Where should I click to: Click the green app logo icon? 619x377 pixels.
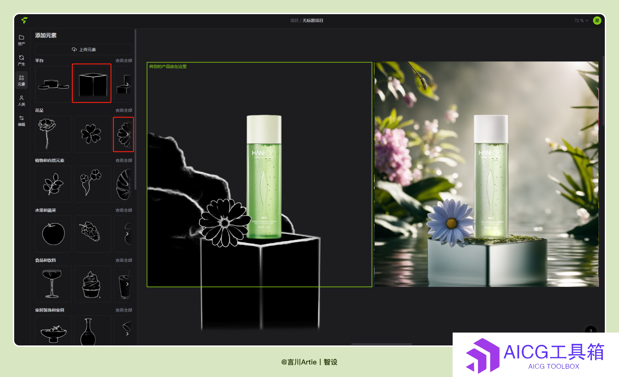pos(24,20)
